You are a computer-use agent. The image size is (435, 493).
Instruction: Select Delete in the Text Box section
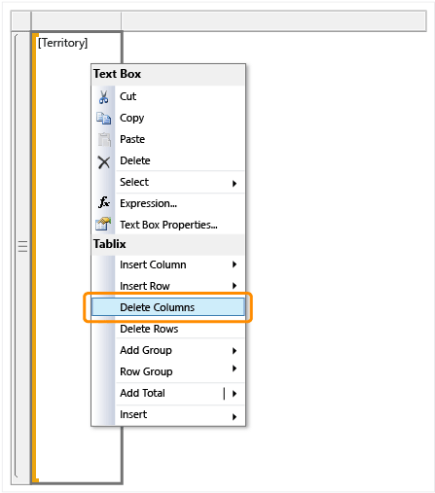pyautogui.click(x=168, y=160)
